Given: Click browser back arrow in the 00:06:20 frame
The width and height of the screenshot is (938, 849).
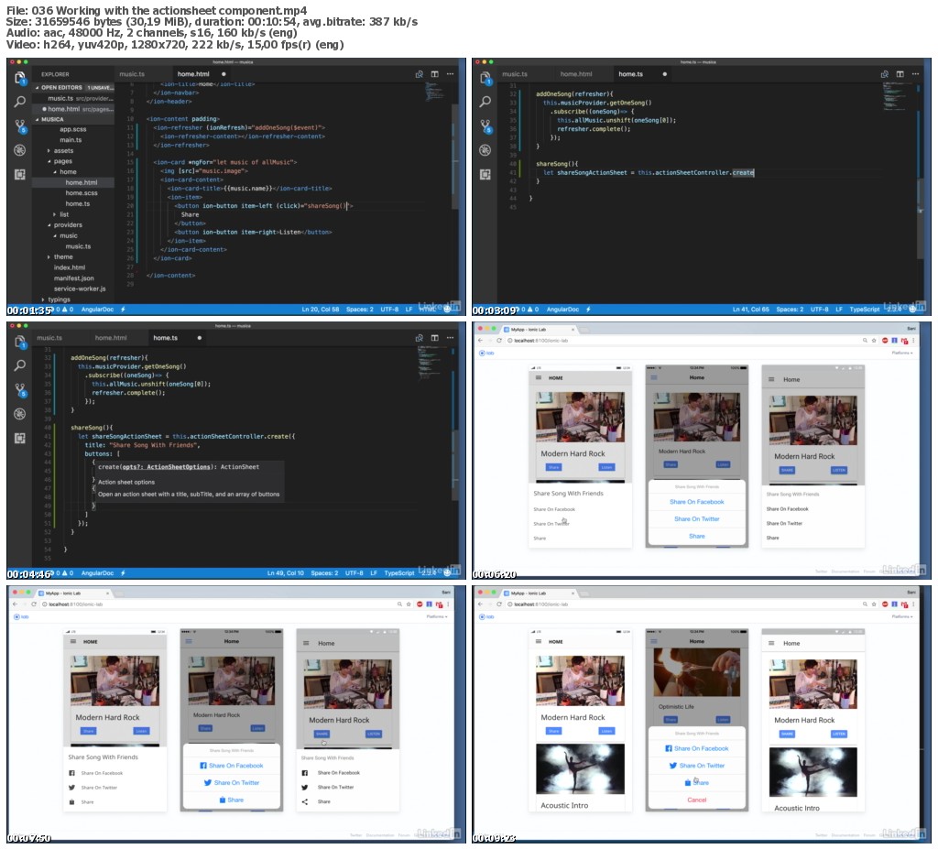Looking at the screenshot, I should point(480,341).
